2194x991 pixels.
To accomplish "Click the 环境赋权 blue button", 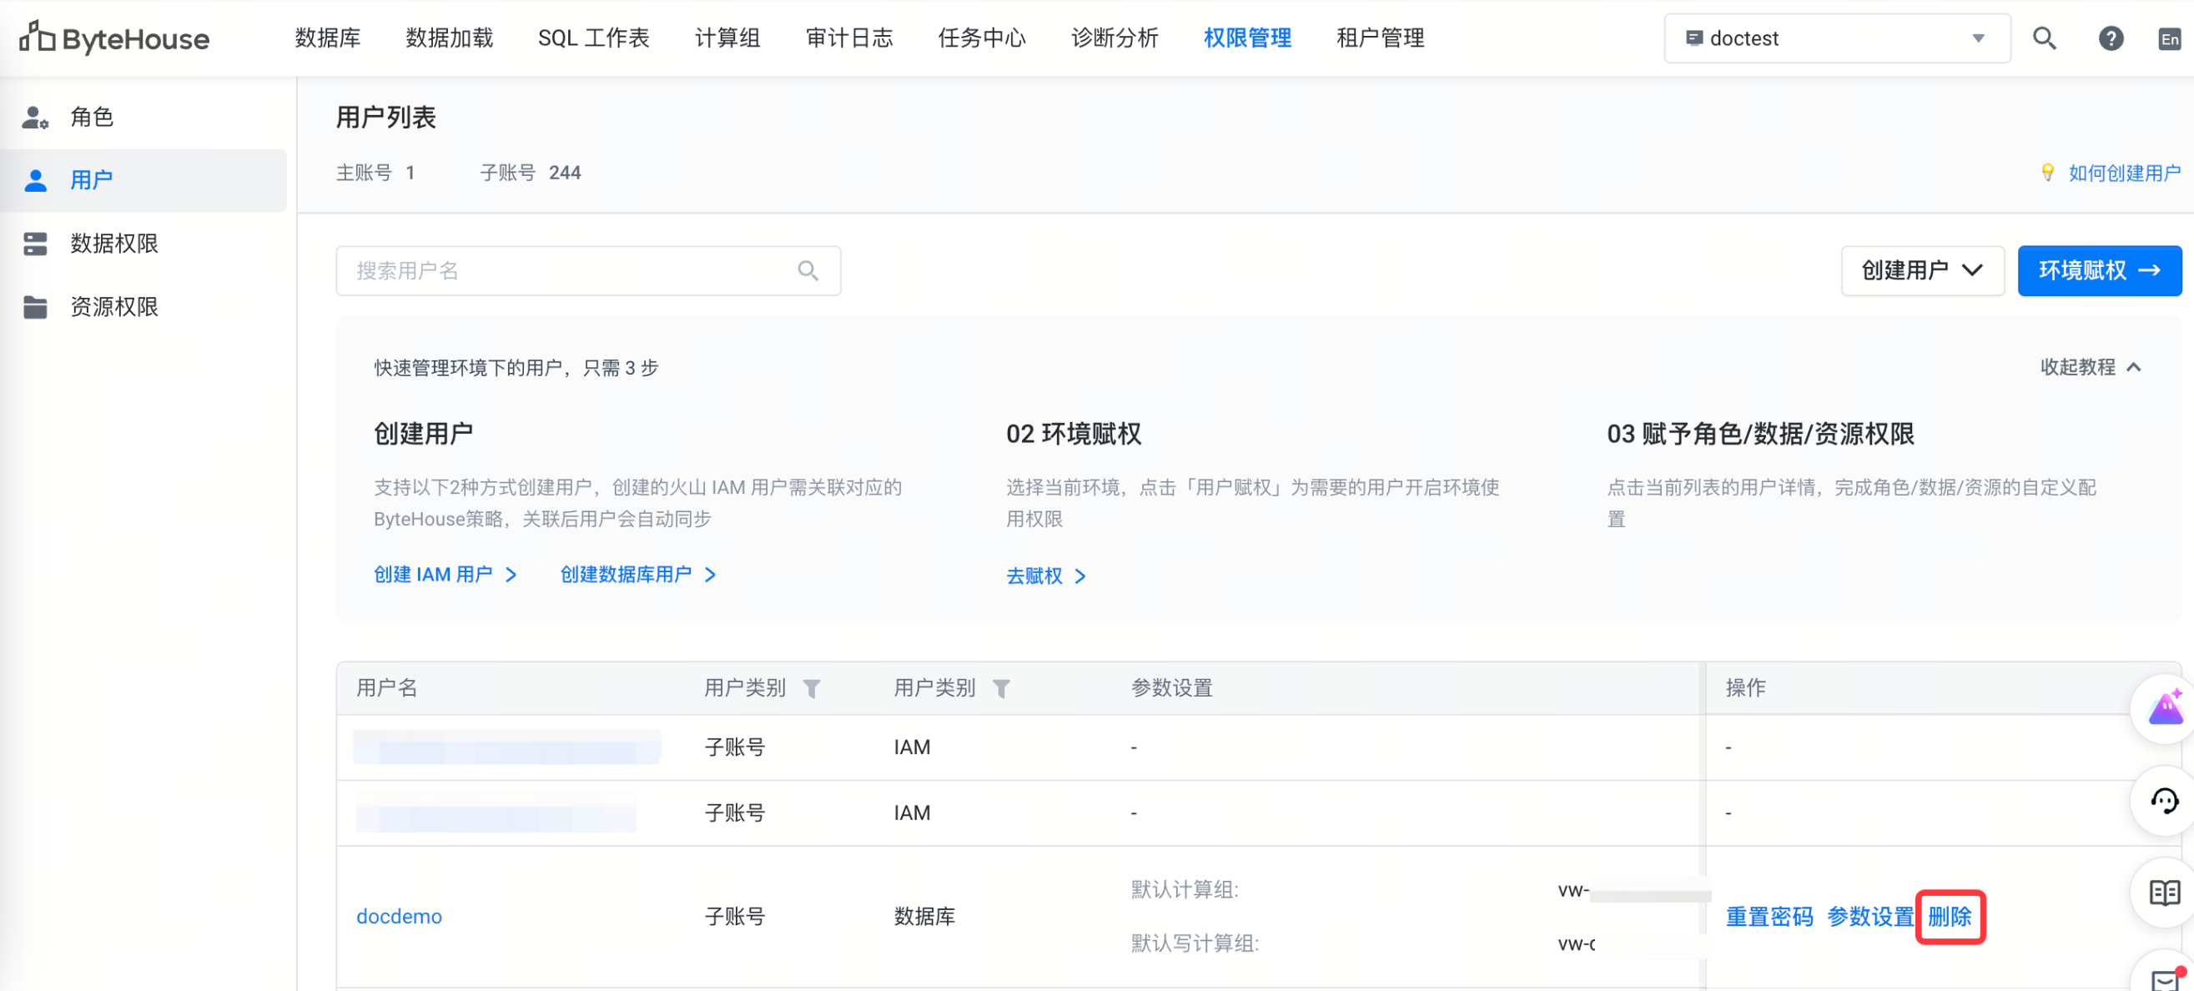I will click(2099, 271).
